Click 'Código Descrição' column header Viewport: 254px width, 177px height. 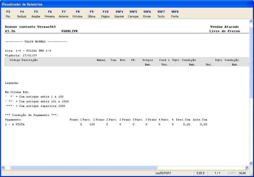click(x=24, y=60)
